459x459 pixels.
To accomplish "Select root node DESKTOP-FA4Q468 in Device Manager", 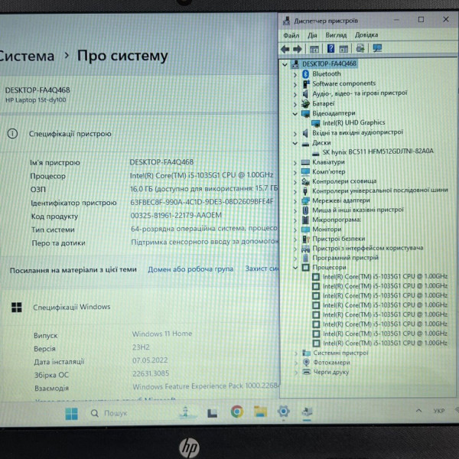I will pyautogui.click(x=329, y=63).
